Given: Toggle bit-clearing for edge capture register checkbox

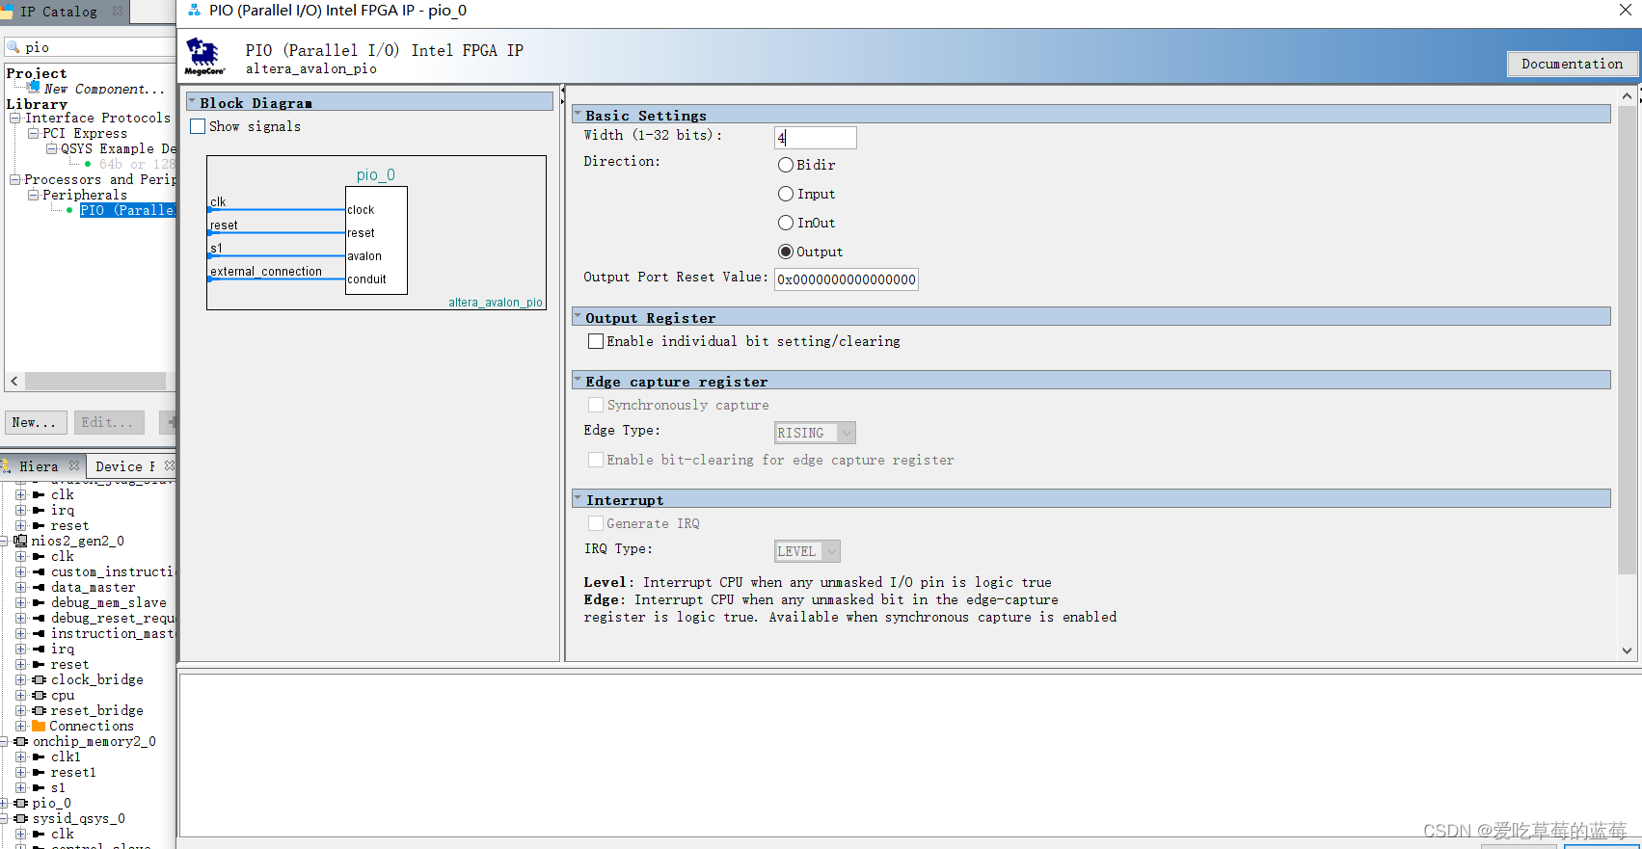Looking at the screenshot, I should click(x=596, y=460).
